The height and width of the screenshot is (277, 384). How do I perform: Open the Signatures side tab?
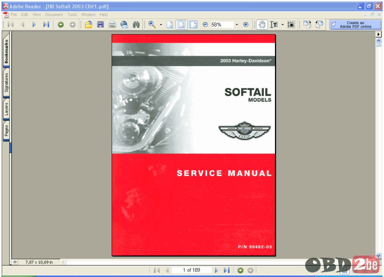7,83
